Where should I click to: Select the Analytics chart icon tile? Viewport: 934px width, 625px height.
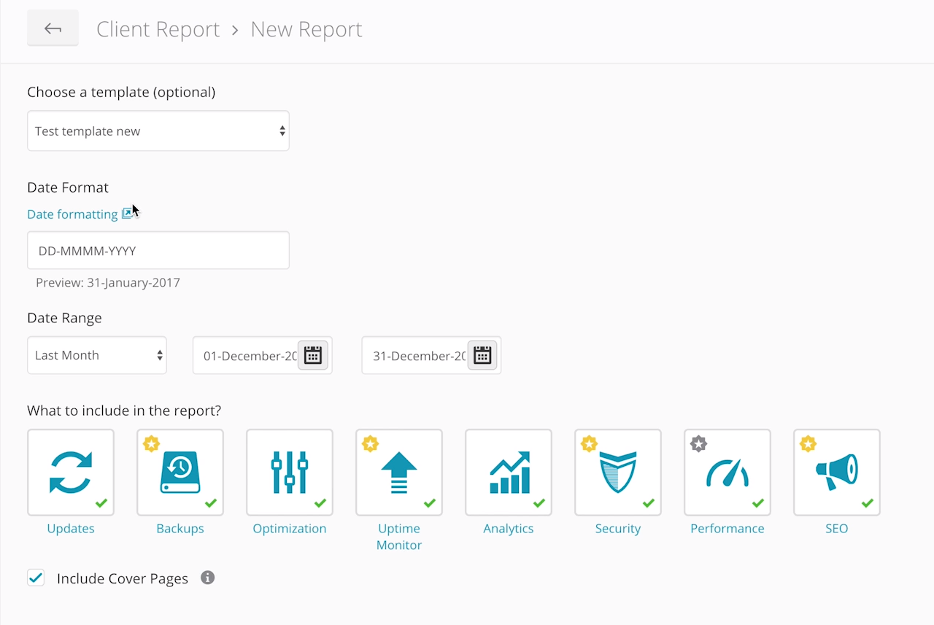click(509, 472)
